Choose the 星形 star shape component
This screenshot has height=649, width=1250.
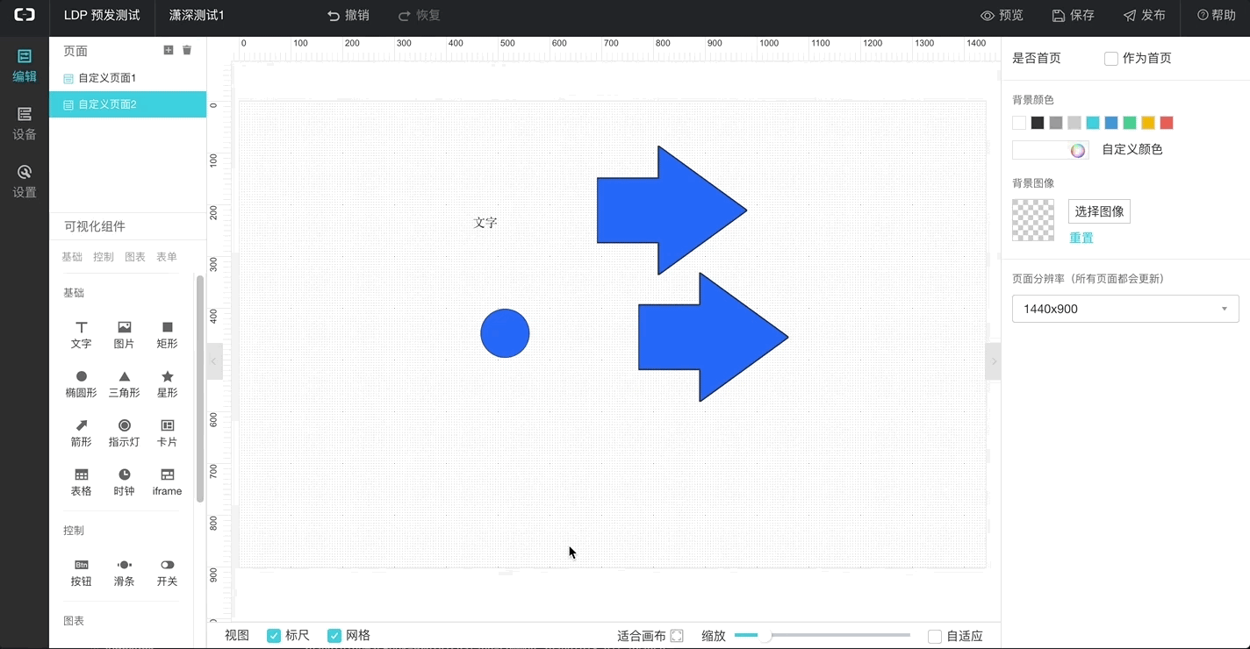click(x=167, y=377)
